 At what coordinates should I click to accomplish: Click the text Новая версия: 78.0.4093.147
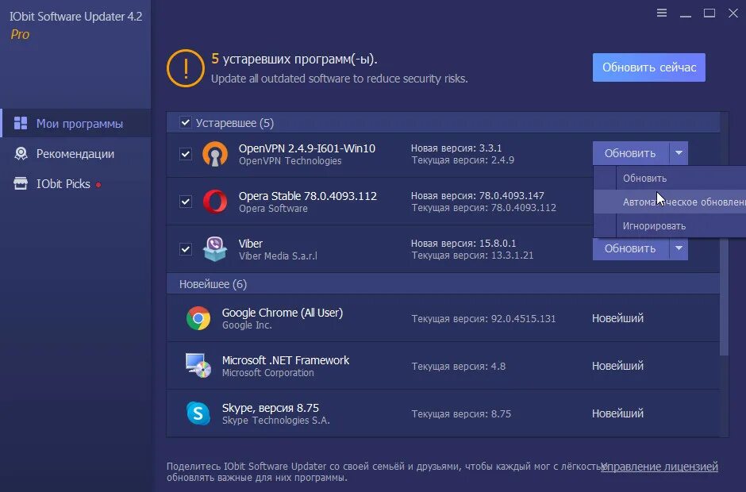(x=478, y=195)
